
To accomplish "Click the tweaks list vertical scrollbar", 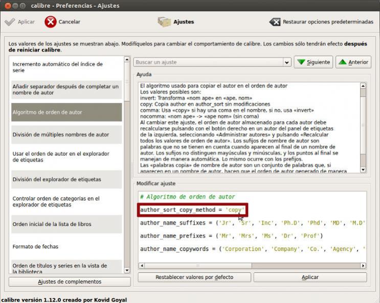I will click(x=127, y=164).
